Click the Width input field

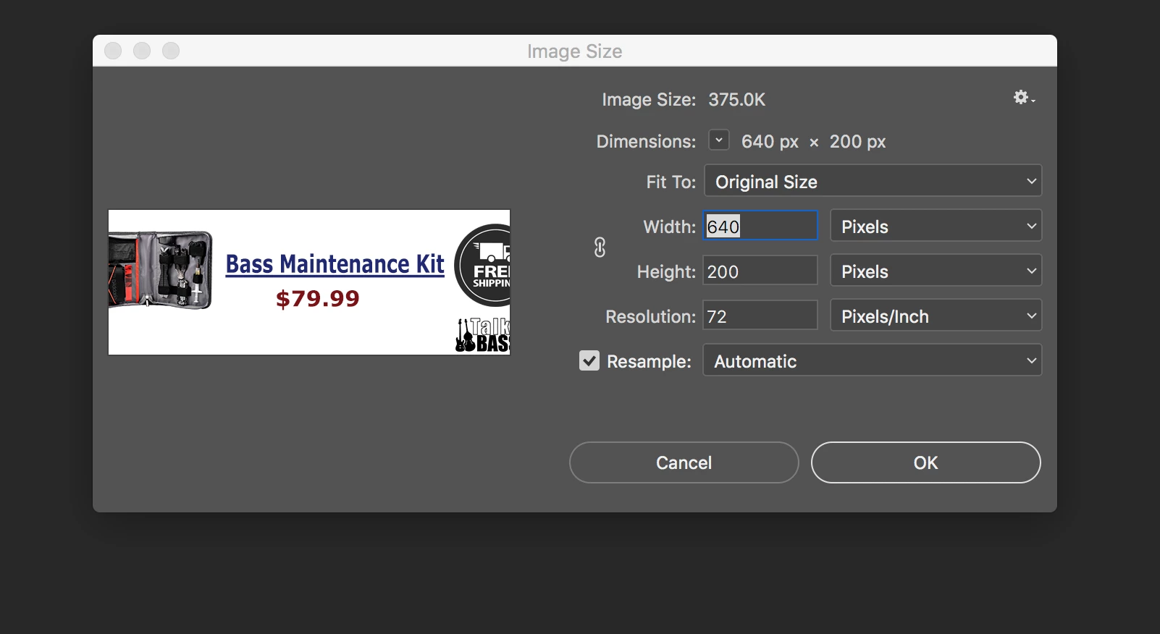760,226
